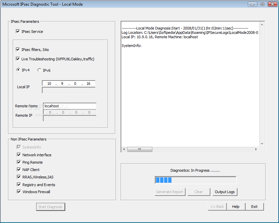Click the log's scroll-left arrow
This screenshot has height=223, width=279.
pyautogui.click(x=124, y=149)
